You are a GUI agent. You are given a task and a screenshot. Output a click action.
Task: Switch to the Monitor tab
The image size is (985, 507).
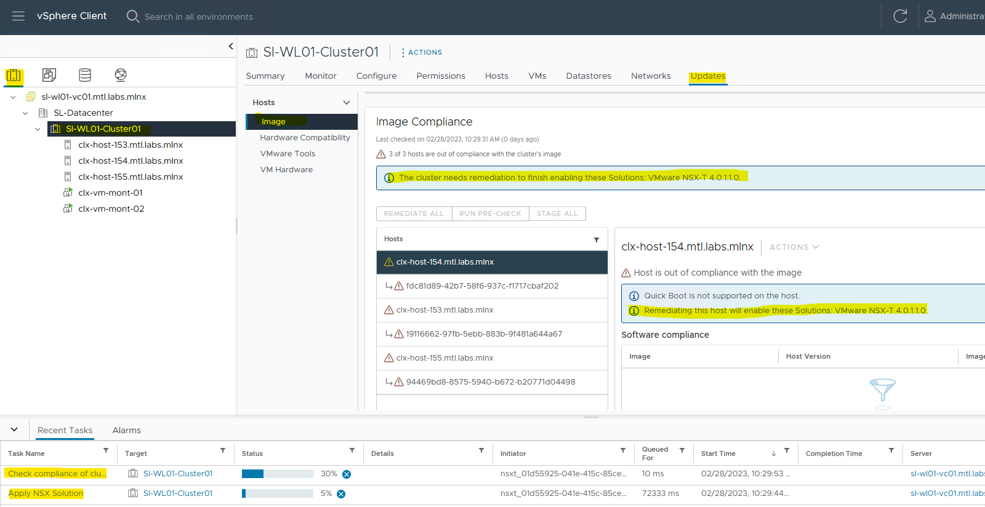[x=321, y=76]
